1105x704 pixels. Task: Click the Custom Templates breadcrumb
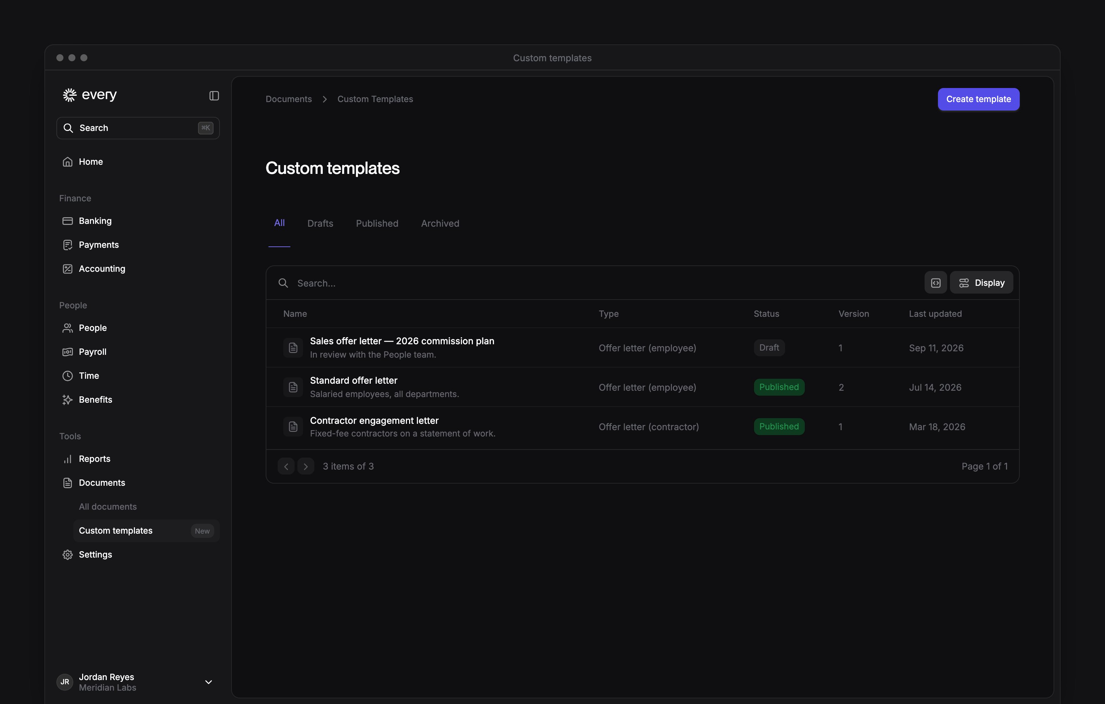(375, 99)
